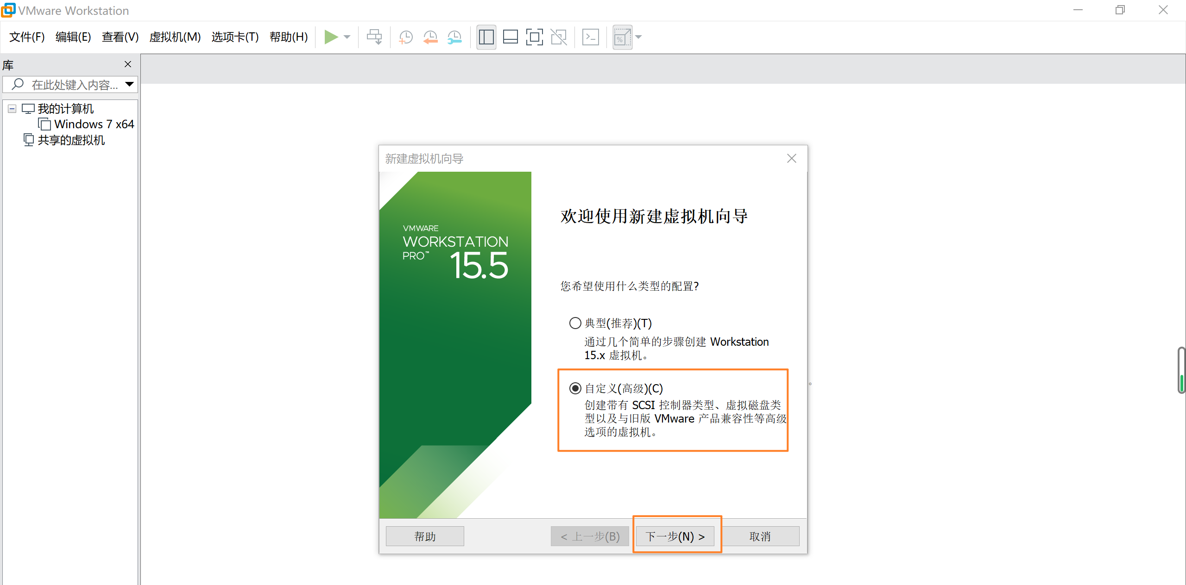Open the 文件(F) menu

[x=27, y=37]
